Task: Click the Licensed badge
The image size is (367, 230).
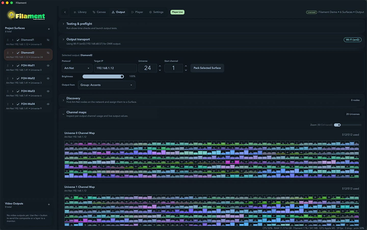Action: (x=311, y=12)
